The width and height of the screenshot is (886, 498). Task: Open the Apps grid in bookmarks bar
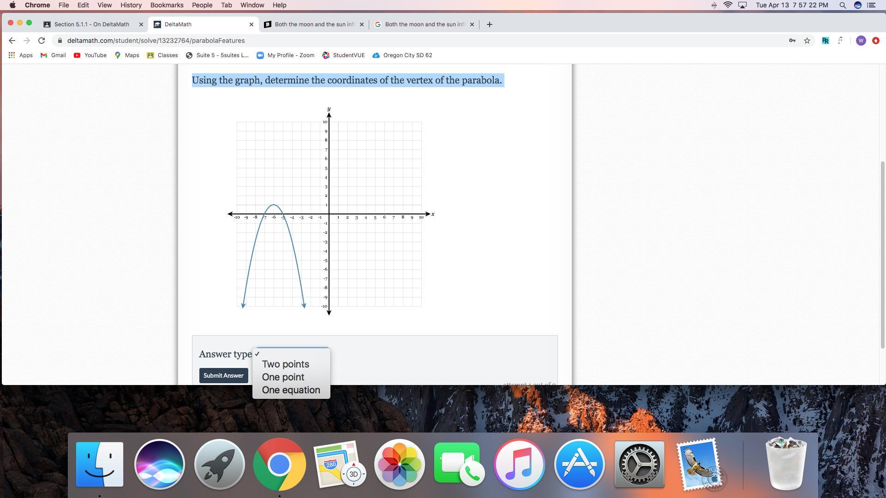(20, 55)
